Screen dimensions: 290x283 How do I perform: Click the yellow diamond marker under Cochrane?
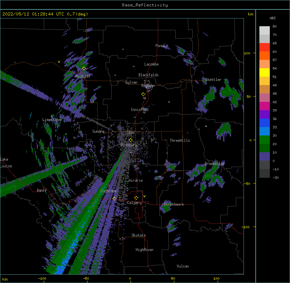[114, 199]
